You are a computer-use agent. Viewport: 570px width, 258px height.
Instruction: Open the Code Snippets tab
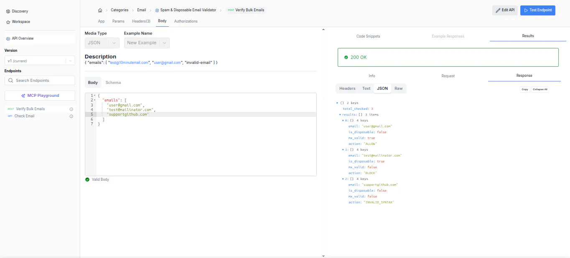click(x=368, y=36)
